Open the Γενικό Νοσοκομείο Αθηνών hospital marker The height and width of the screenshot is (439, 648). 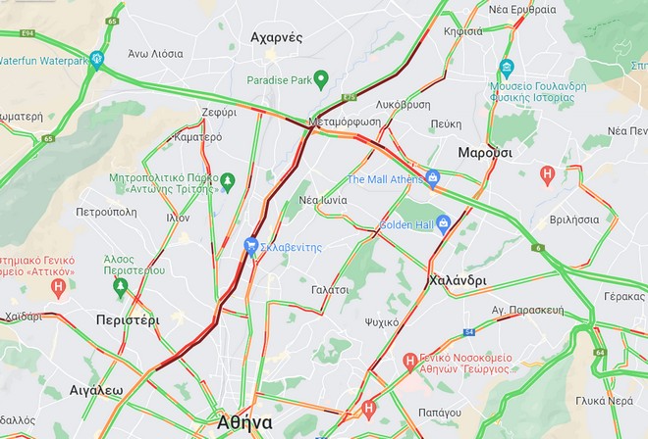(x=409, y=363)
